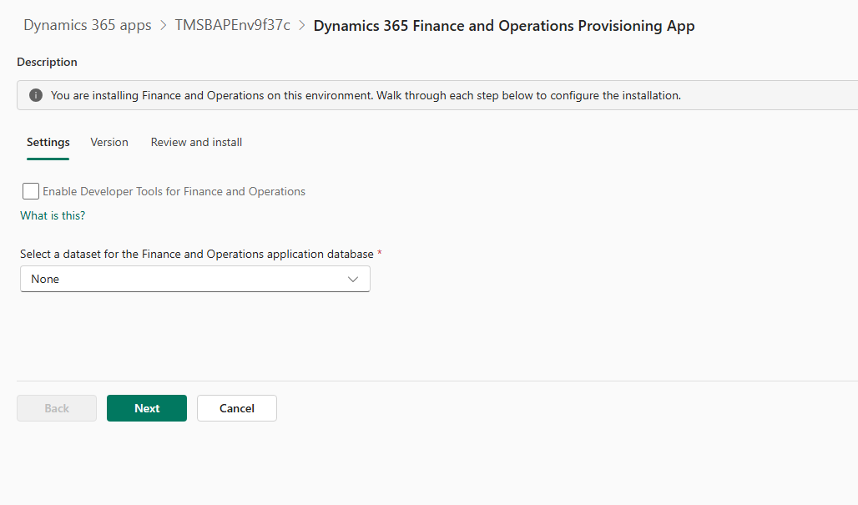Open the Review and install tab
The width and height of the screenshot is (858, 505).
(196, 142)
